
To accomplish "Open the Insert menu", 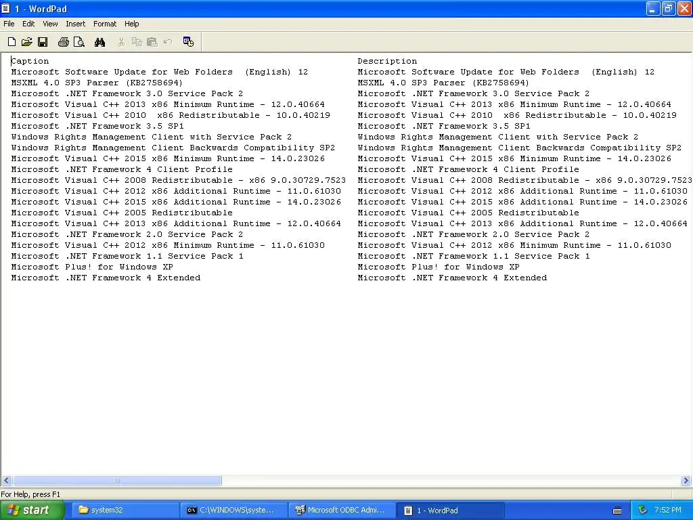I will [76, 24].
